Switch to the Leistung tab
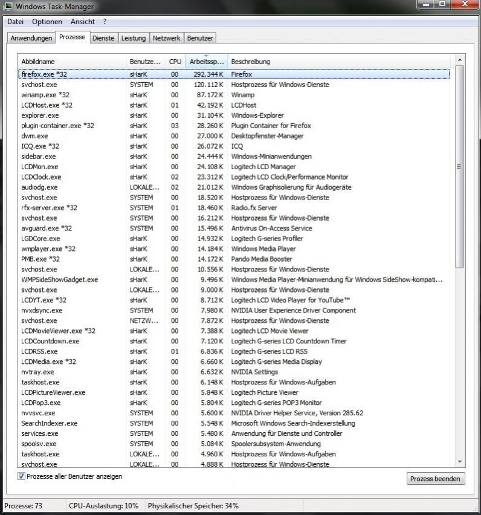 [x=134, y=38]
